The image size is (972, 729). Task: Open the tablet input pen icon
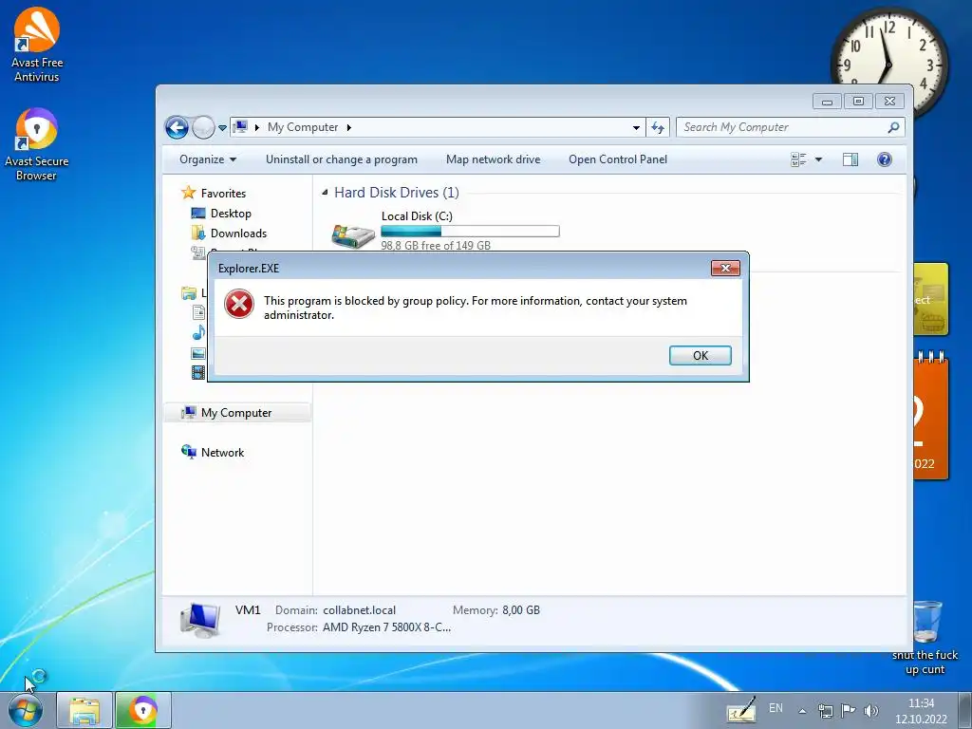click(742, 710)
